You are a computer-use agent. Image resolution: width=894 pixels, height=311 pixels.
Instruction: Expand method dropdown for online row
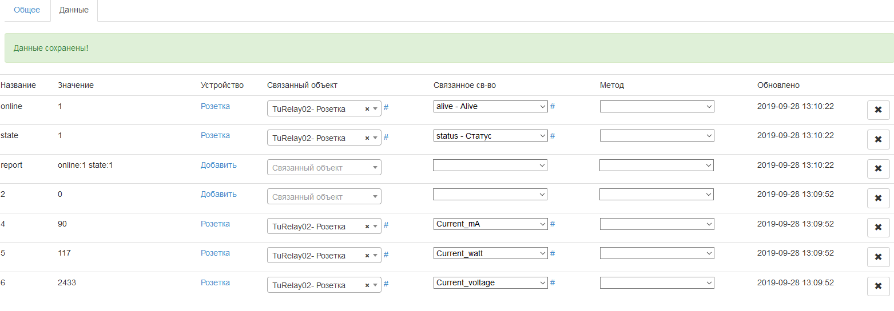coord(657,106)
